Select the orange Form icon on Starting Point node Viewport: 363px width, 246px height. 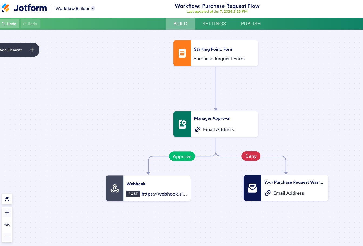[x=182, y=53]
